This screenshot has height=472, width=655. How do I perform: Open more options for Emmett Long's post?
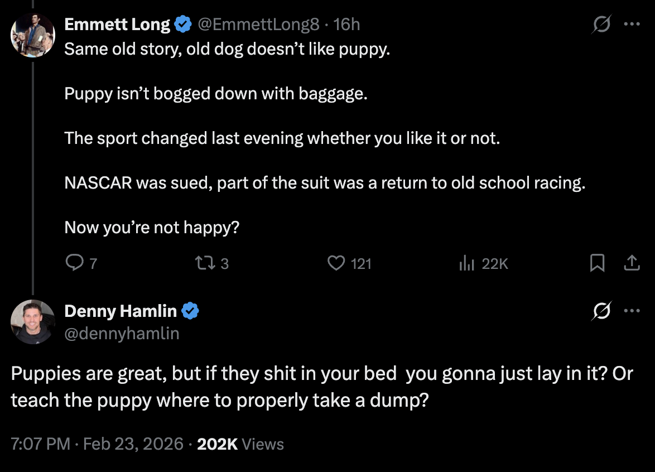click(632, 25)
